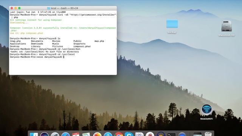242x136 pixels.
Task: Click the 'cd /usr/local' command line
Action: point(42,54)
